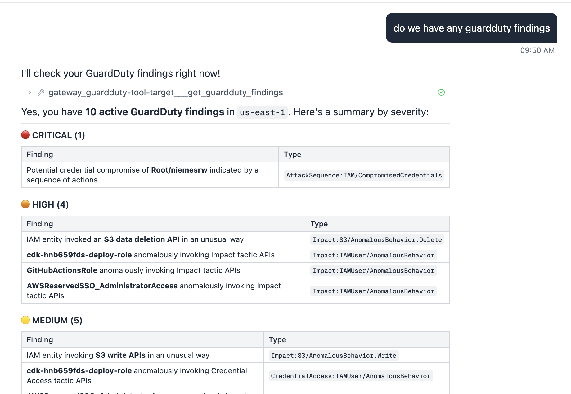This screenshot has width=571, height=394.
Task: Select the Finding column header
Action: [x=39, y=154]
